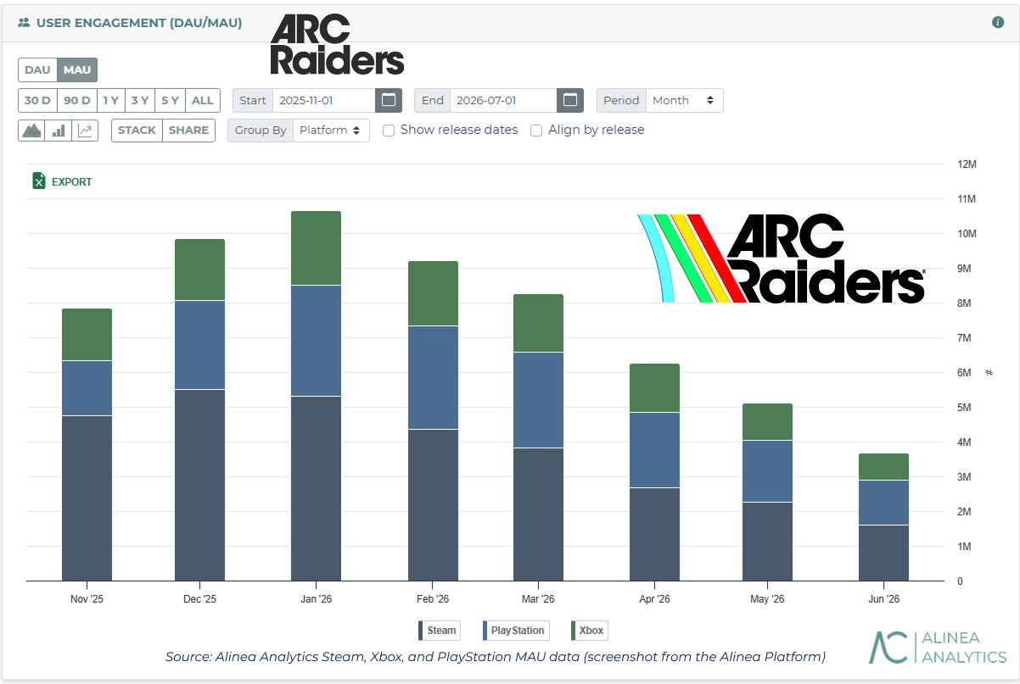Viewport: 1020px width, 684px height.
Task: Click the Steam segment of the Nov '25 bar
Action: tap(87, 498)
